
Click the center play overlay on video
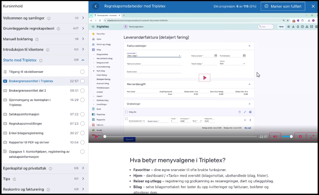[x=205, y=78]
